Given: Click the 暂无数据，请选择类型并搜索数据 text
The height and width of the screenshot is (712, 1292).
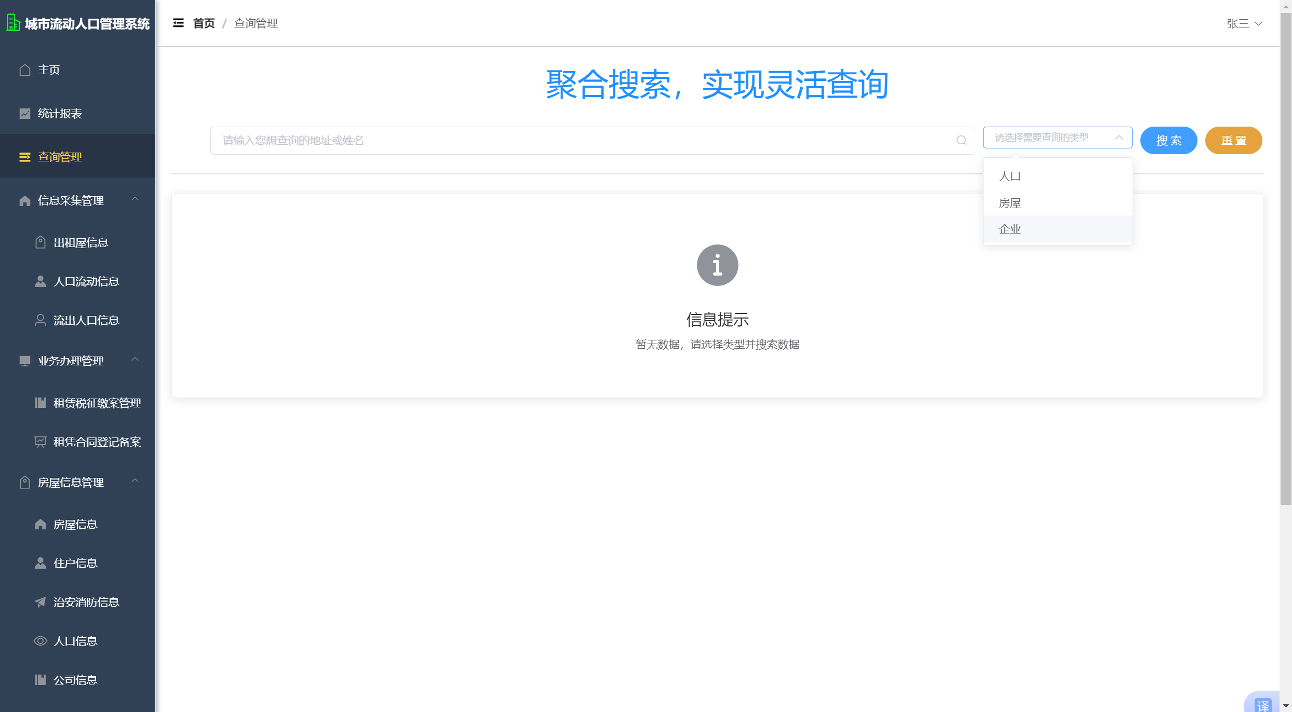Looking at the screenshot, I should click(x=717, y=345).
